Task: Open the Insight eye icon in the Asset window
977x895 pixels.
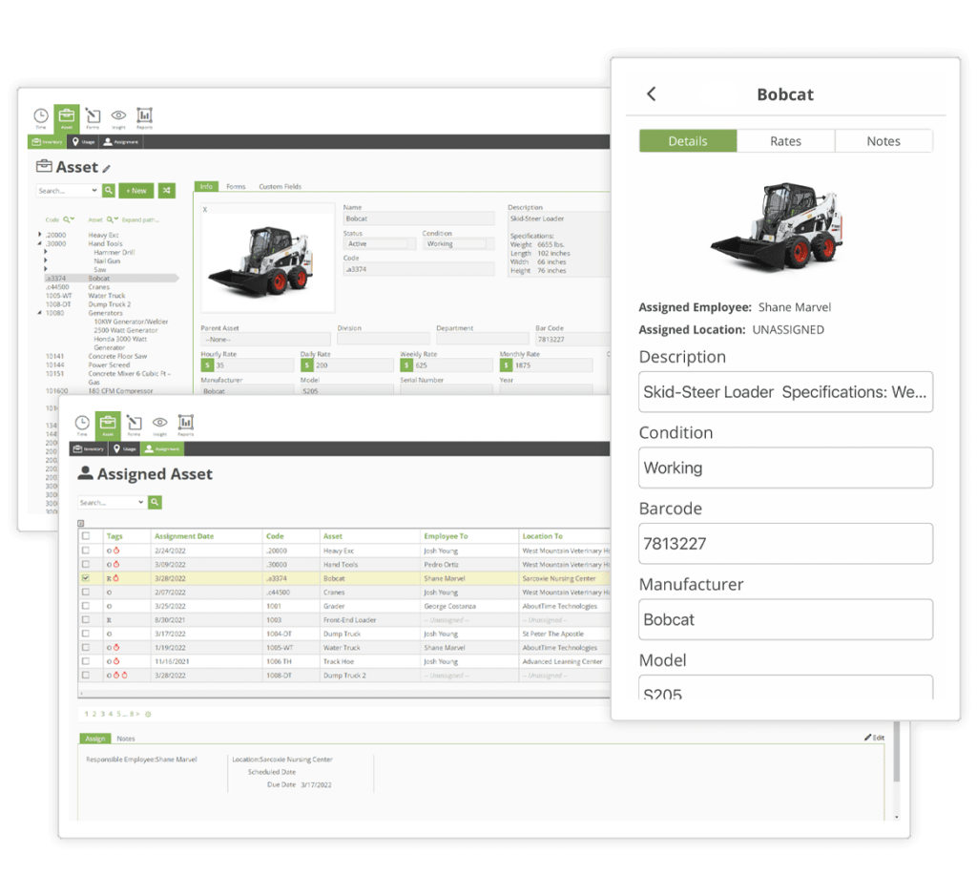Action: coord(118,117)
